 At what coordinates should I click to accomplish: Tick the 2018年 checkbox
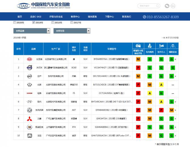coord(53,22)
